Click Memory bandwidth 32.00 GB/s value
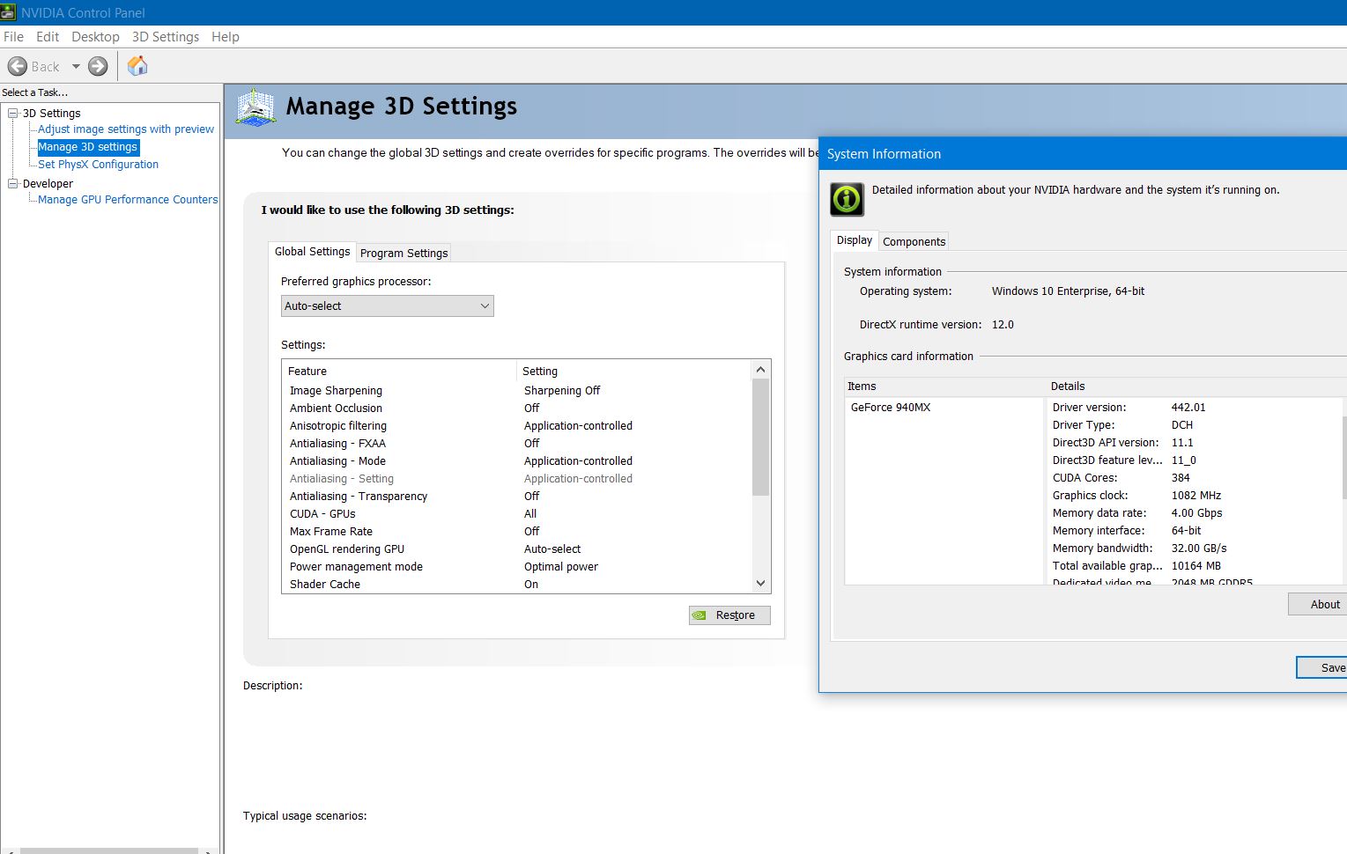The width and height of the screenshot is (1347, 854). click(x=1199, y=548)
